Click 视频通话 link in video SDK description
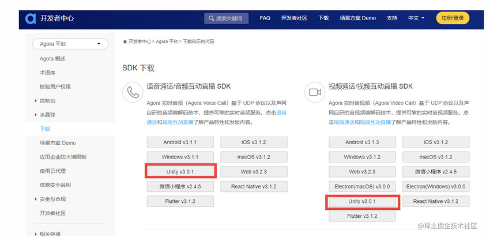490x238 pixels. (344, 122)
